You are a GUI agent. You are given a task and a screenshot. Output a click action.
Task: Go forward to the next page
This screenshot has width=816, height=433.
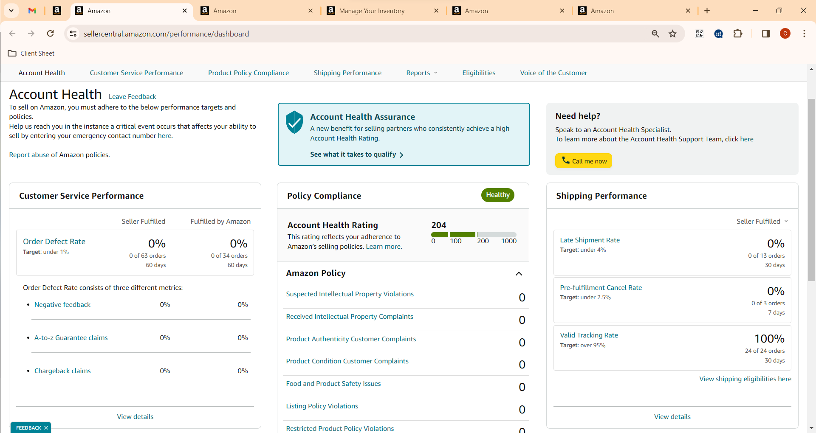point(31,34)
